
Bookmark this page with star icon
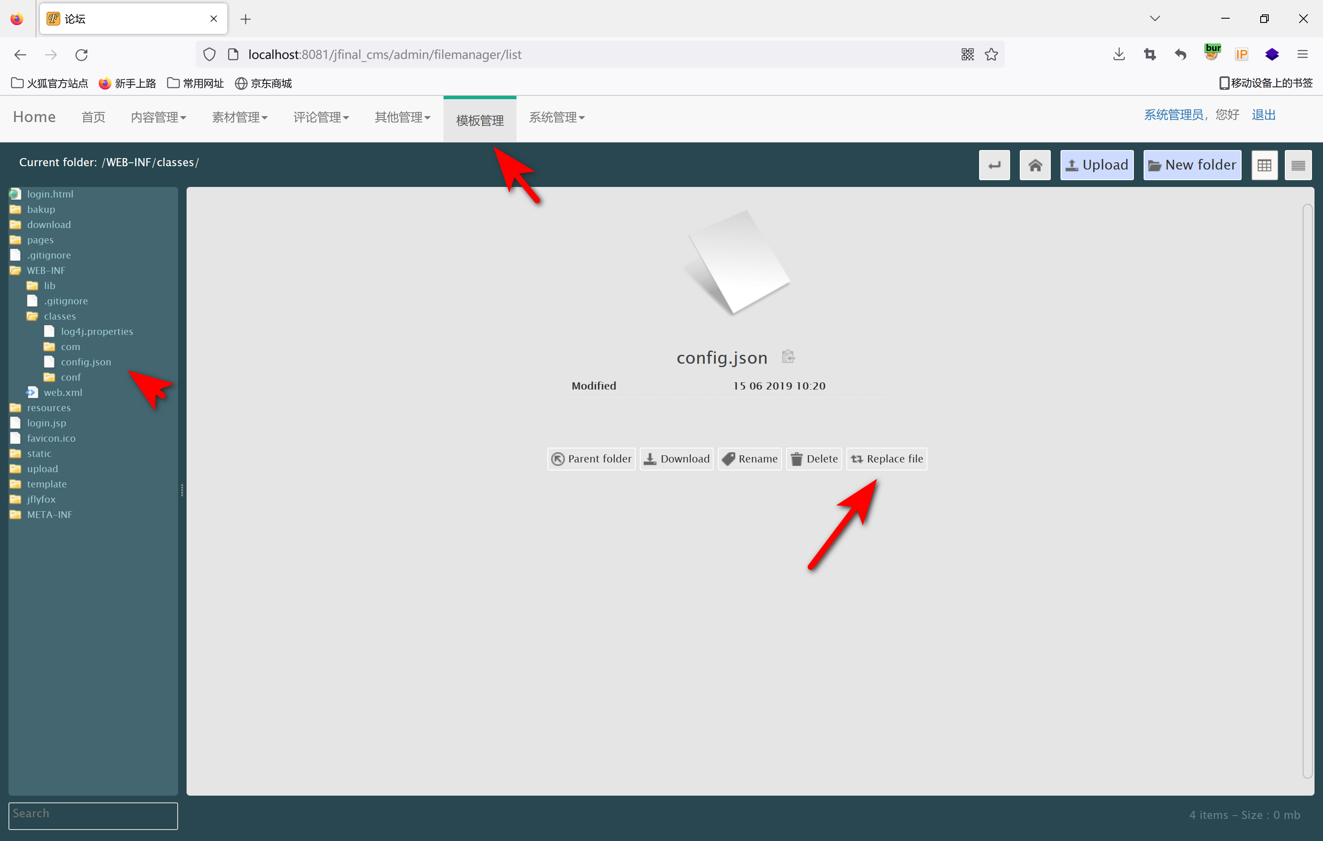(x=991, y=54)
